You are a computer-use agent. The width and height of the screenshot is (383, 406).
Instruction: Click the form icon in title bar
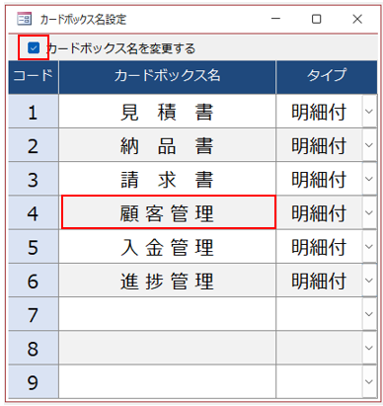[x=24, y=19]
